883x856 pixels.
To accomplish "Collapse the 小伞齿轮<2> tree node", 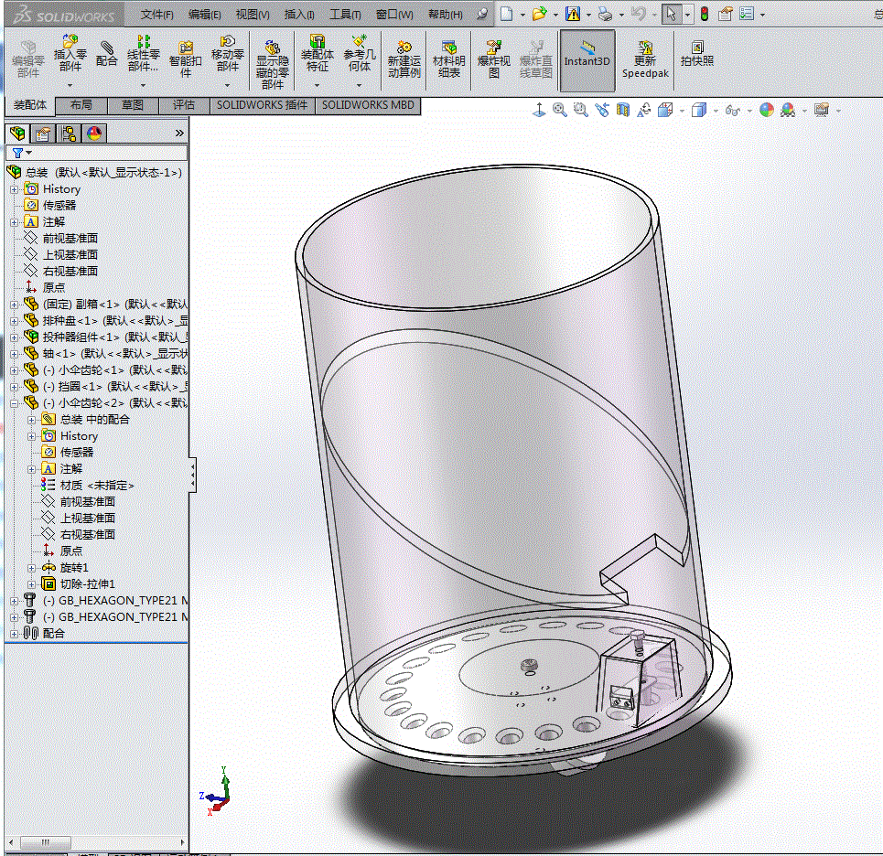I will tap(14, 403).
